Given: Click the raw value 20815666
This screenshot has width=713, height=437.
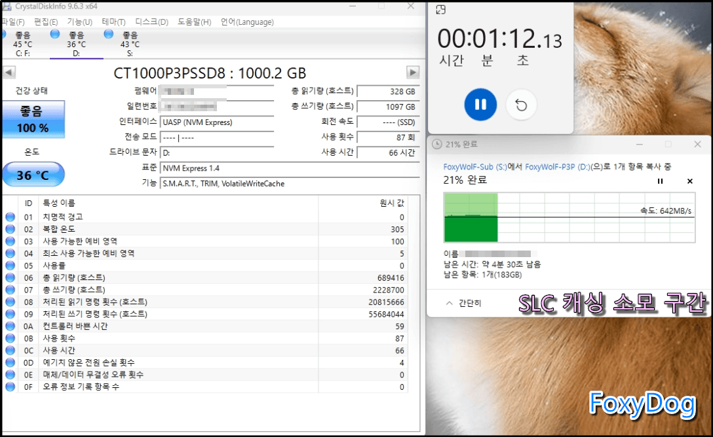Looking at the screenshot, I should (386, 302).
